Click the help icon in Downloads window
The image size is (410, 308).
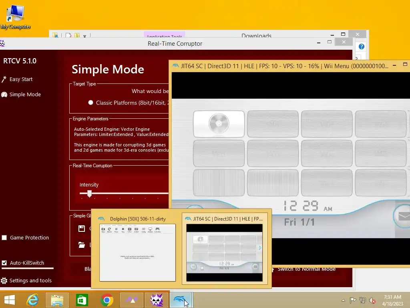click(362, 47)
